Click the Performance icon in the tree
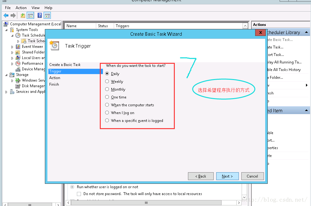The height and width of the screenshot is (206, 311). [18, 63]
